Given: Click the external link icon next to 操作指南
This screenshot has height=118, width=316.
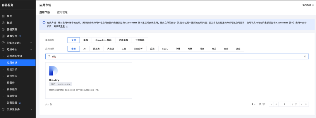Looking at the screenshot, I should (313, 5).
